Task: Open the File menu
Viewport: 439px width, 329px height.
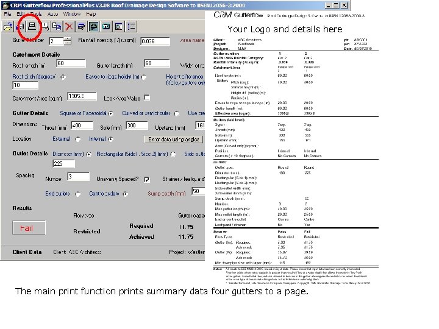Action: (x=7, y=14)
